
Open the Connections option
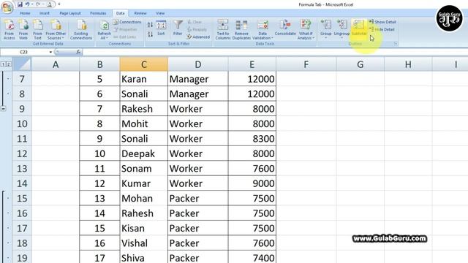pyautogui.click(x=127, y=22)
